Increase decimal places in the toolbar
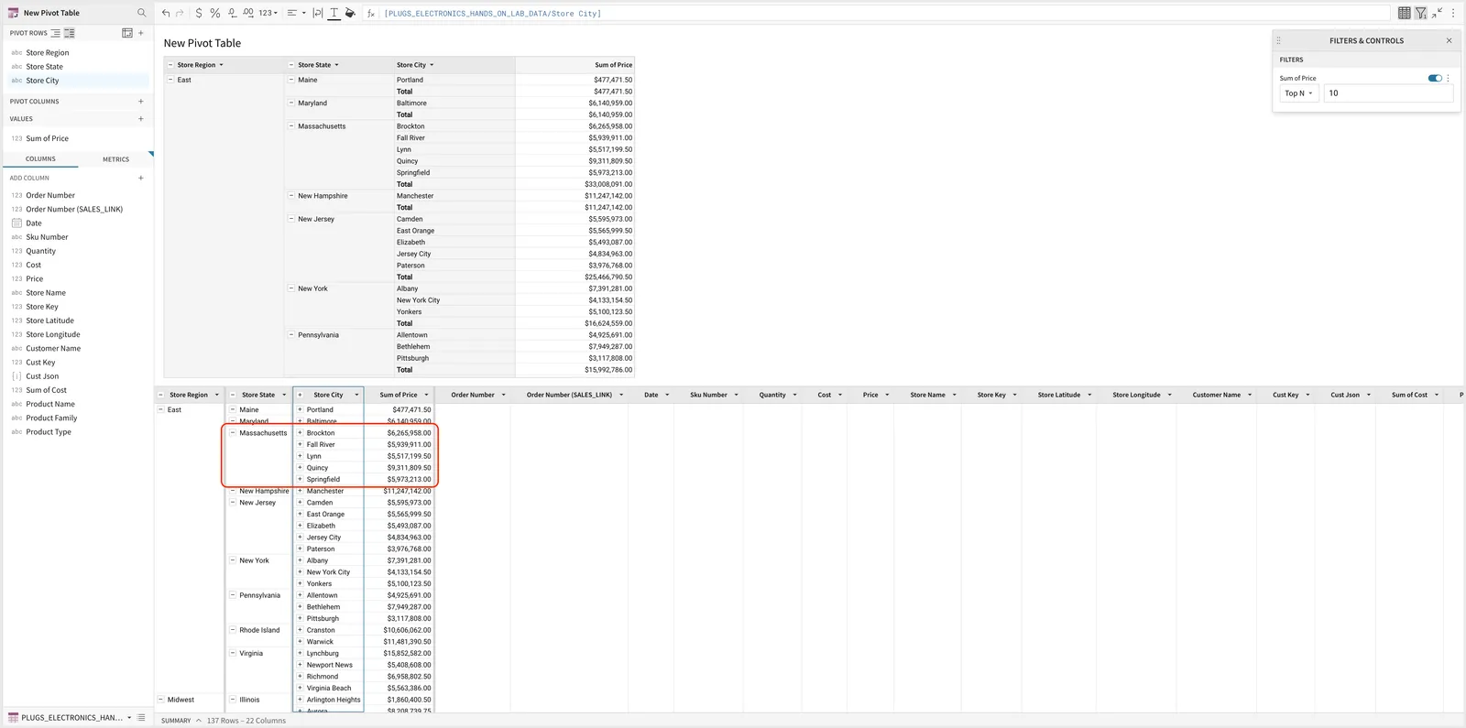 [x=248, y=13]
